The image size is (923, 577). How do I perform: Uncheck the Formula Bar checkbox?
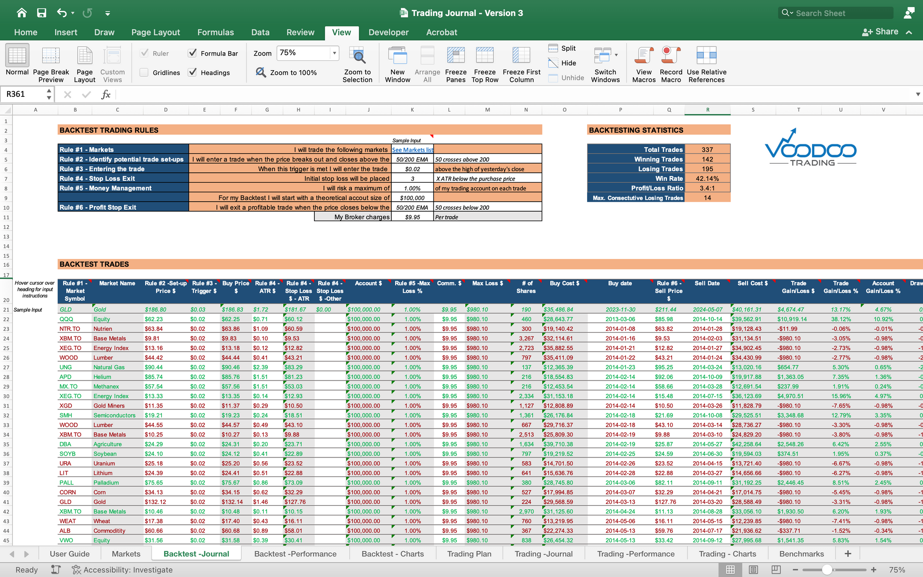(x=193, y=53)
